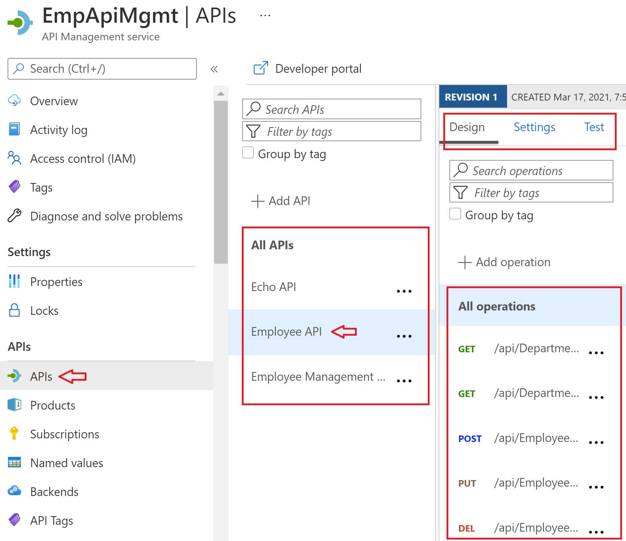Enable Group by tag for operations
This screenshot has height=541, width=626.
455,214
